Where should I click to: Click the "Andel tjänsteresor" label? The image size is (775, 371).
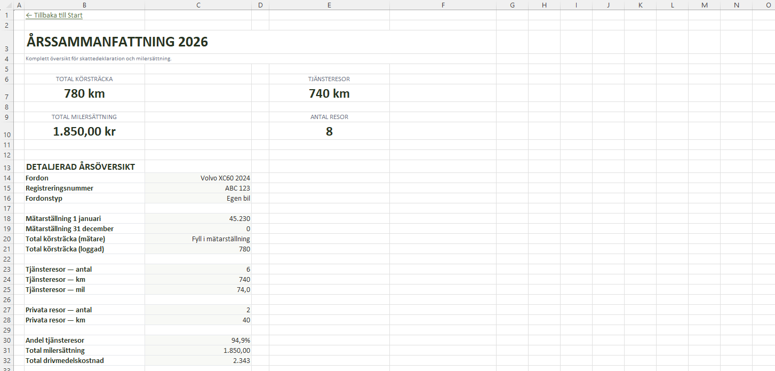click(x=55, y=341)
